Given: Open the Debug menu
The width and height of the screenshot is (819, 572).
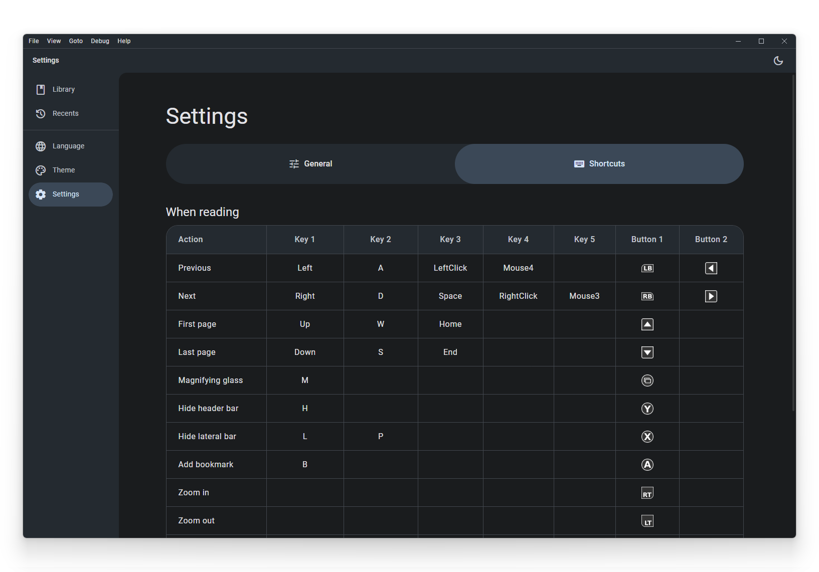Looking at the screenshot, I should [100, 41].
